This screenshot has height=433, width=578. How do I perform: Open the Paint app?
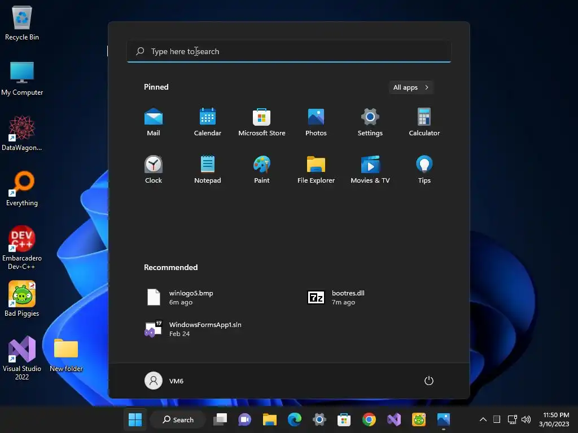pos(262,169)
